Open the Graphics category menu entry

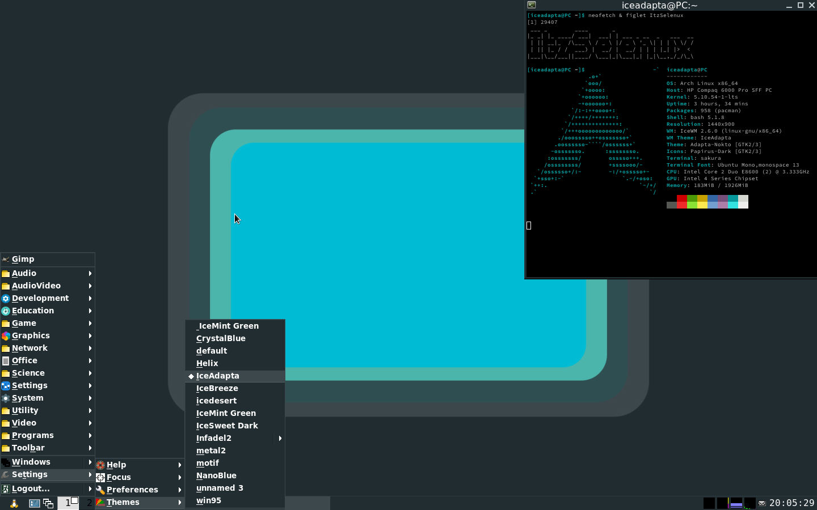(x=48, y=335)
